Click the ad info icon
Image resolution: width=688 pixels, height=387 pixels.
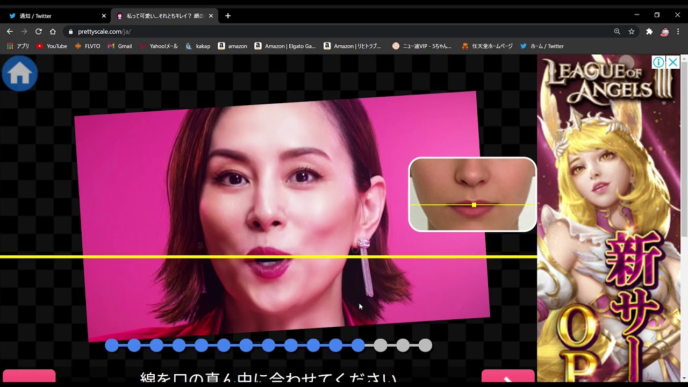[658, 62]
